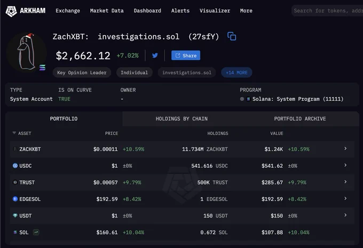This screenshot has height=248, width=363.
Task: Click the USDT token icon
Action: coord(15,215)
